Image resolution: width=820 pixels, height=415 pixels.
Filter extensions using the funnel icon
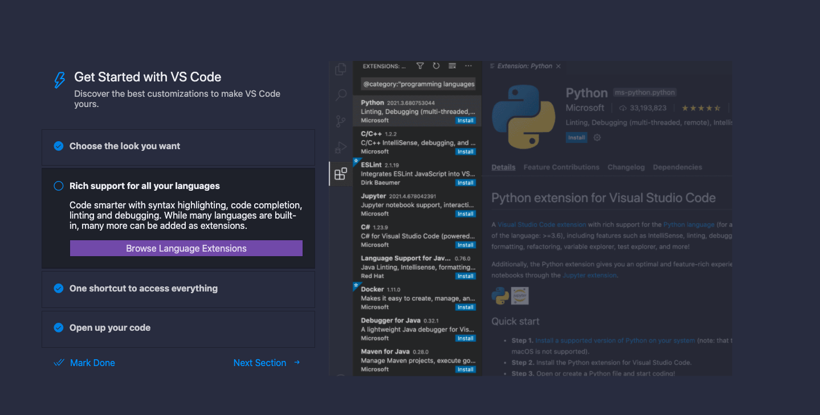click(x=420, y=65)
